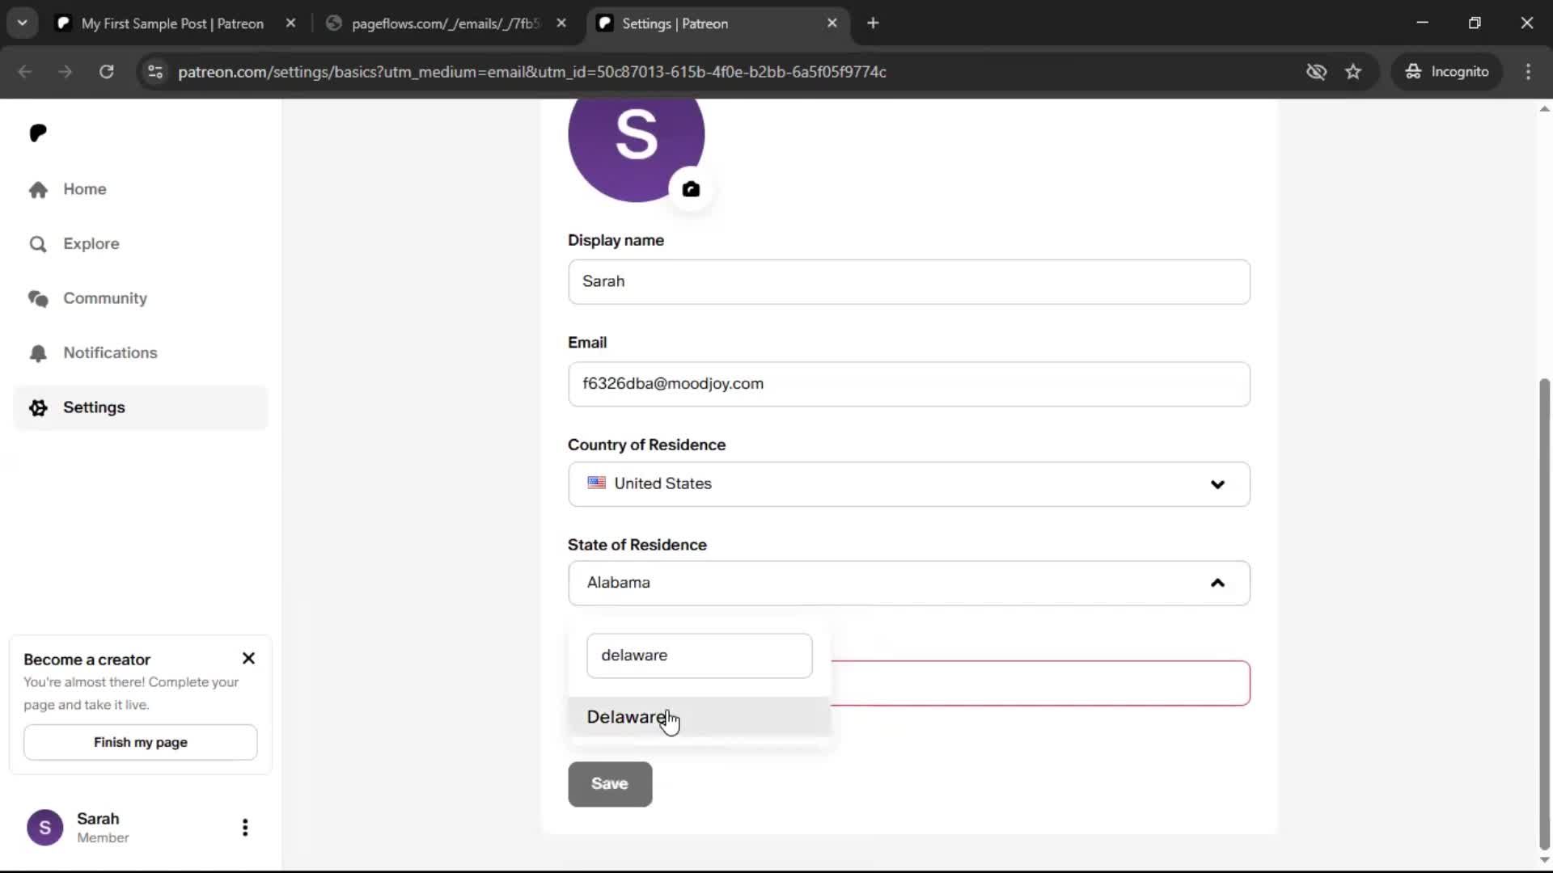Open the Country of Residence dropdown

908,483
